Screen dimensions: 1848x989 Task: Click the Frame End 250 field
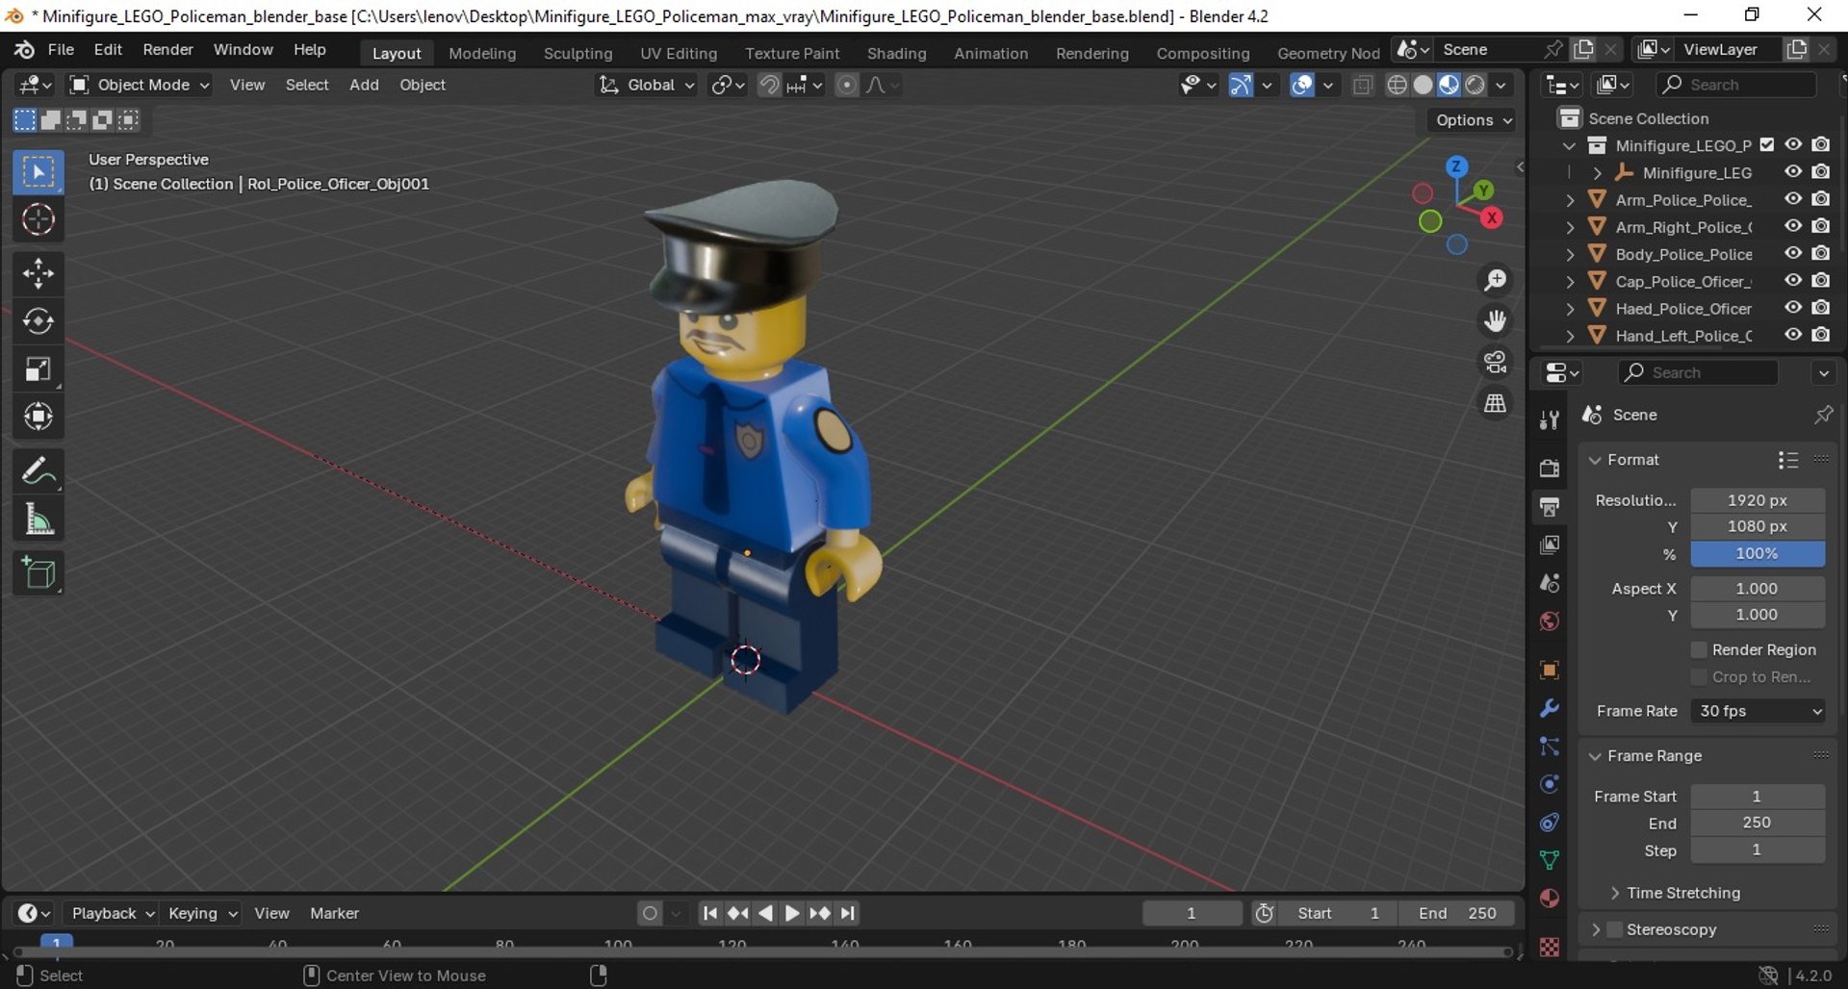pyautogui.click(x=1758, y=823)
